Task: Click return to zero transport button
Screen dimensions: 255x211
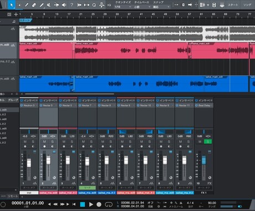Action: [x=74, y=204]
